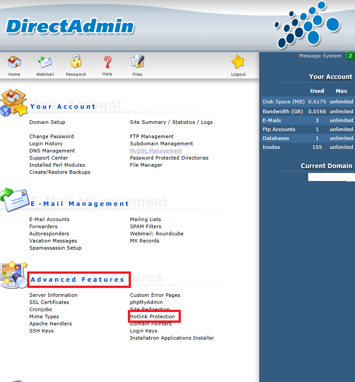Open Domain Setup
Screen dimensions: 355x382
point(47,122)
